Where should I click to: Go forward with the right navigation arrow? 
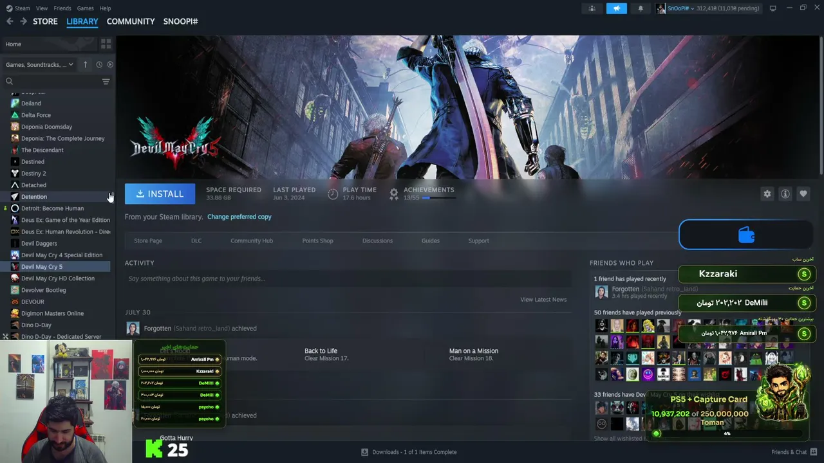click(23, 21)
